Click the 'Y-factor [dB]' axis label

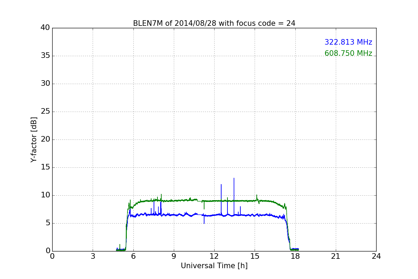pyautogui.click(x=34, y=139)
